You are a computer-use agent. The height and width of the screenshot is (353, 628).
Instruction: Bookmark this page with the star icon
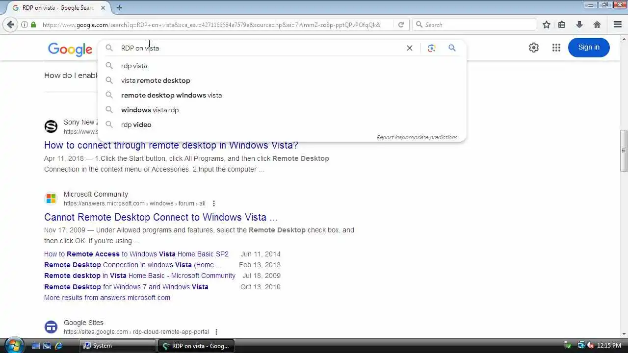point(547,25)
